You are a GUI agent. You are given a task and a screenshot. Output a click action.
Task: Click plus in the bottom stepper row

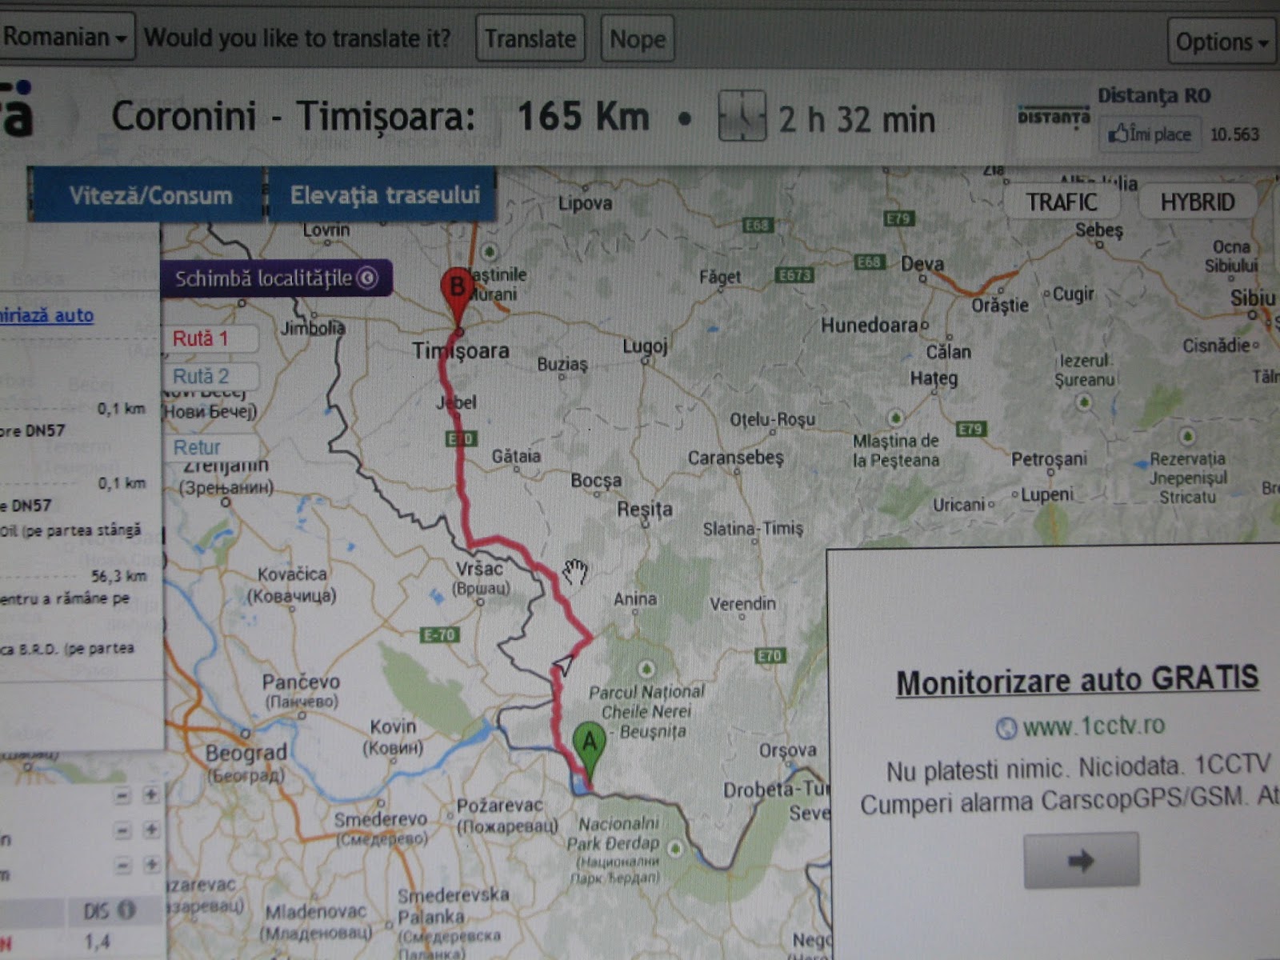[x=150, y=864]
